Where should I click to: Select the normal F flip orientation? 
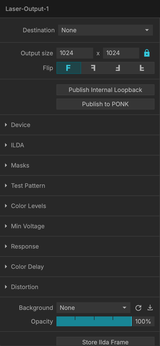pyautogui.click(x=69, y=68)
